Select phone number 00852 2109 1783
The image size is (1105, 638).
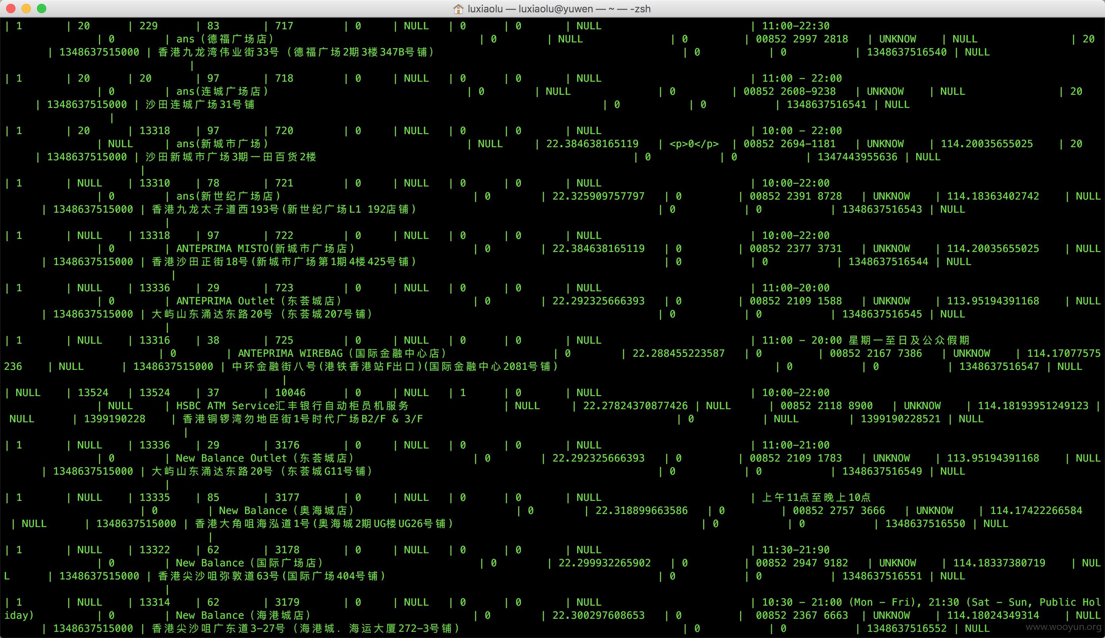[x=796, y=459]
